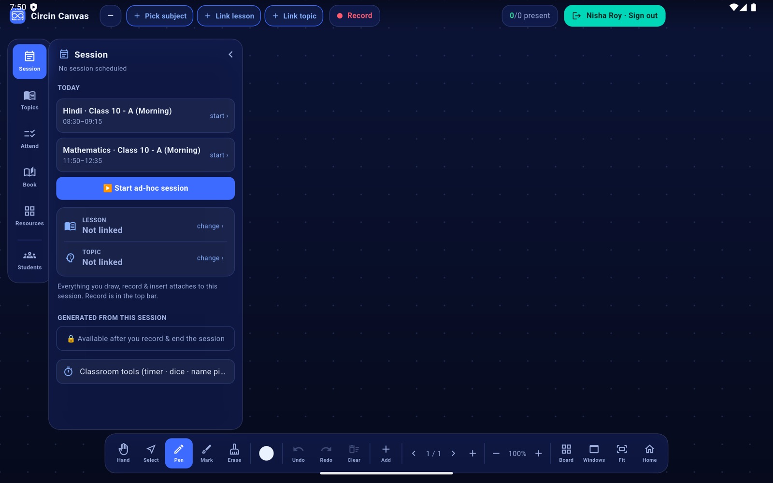Open the white pen color swatch

pos(266,453)
